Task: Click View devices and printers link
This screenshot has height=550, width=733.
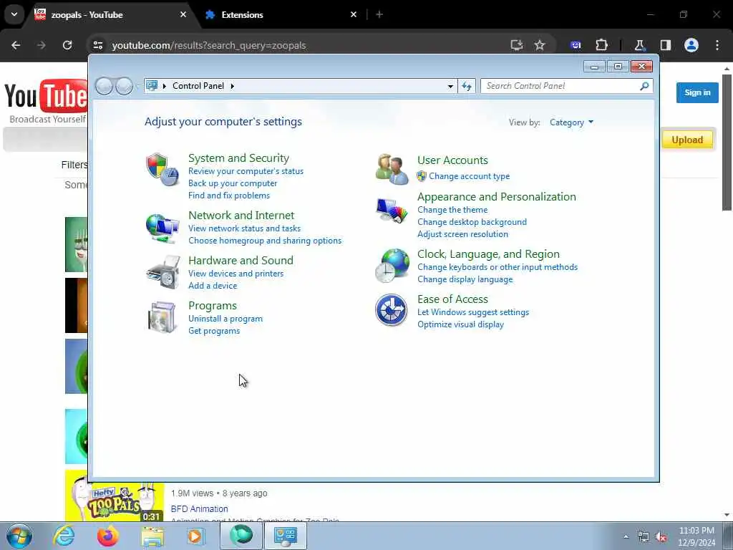Action: pos(236,274)
